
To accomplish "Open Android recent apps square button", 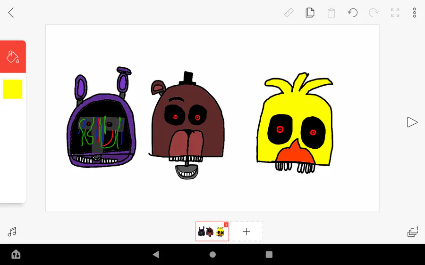I will click(x=269, y=255).
